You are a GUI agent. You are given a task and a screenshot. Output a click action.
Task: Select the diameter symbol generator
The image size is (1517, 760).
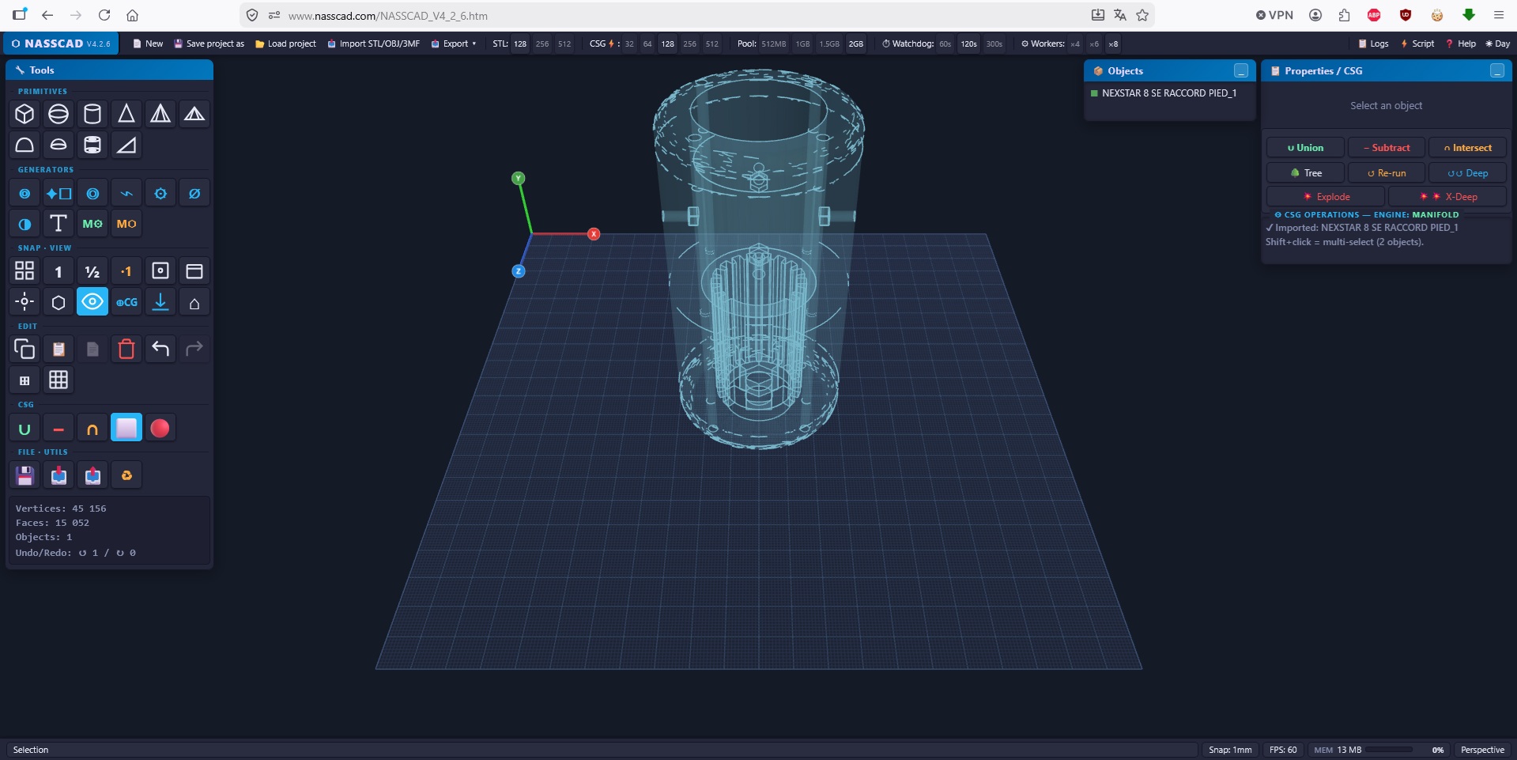[194, 193]
